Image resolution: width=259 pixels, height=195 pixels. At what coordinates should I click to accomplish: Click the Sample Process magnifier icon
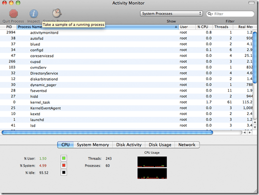(57, 13)
